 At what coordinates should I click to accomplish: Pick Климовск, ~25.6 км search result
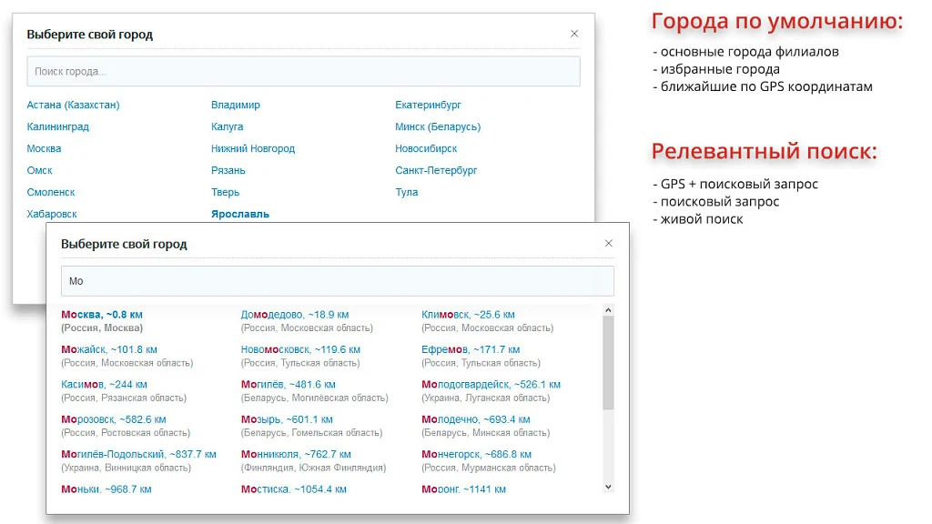coord(469,315)
